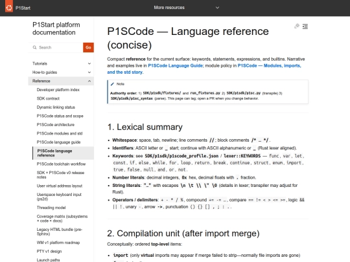Open the SDK contract page

[48, 98]
